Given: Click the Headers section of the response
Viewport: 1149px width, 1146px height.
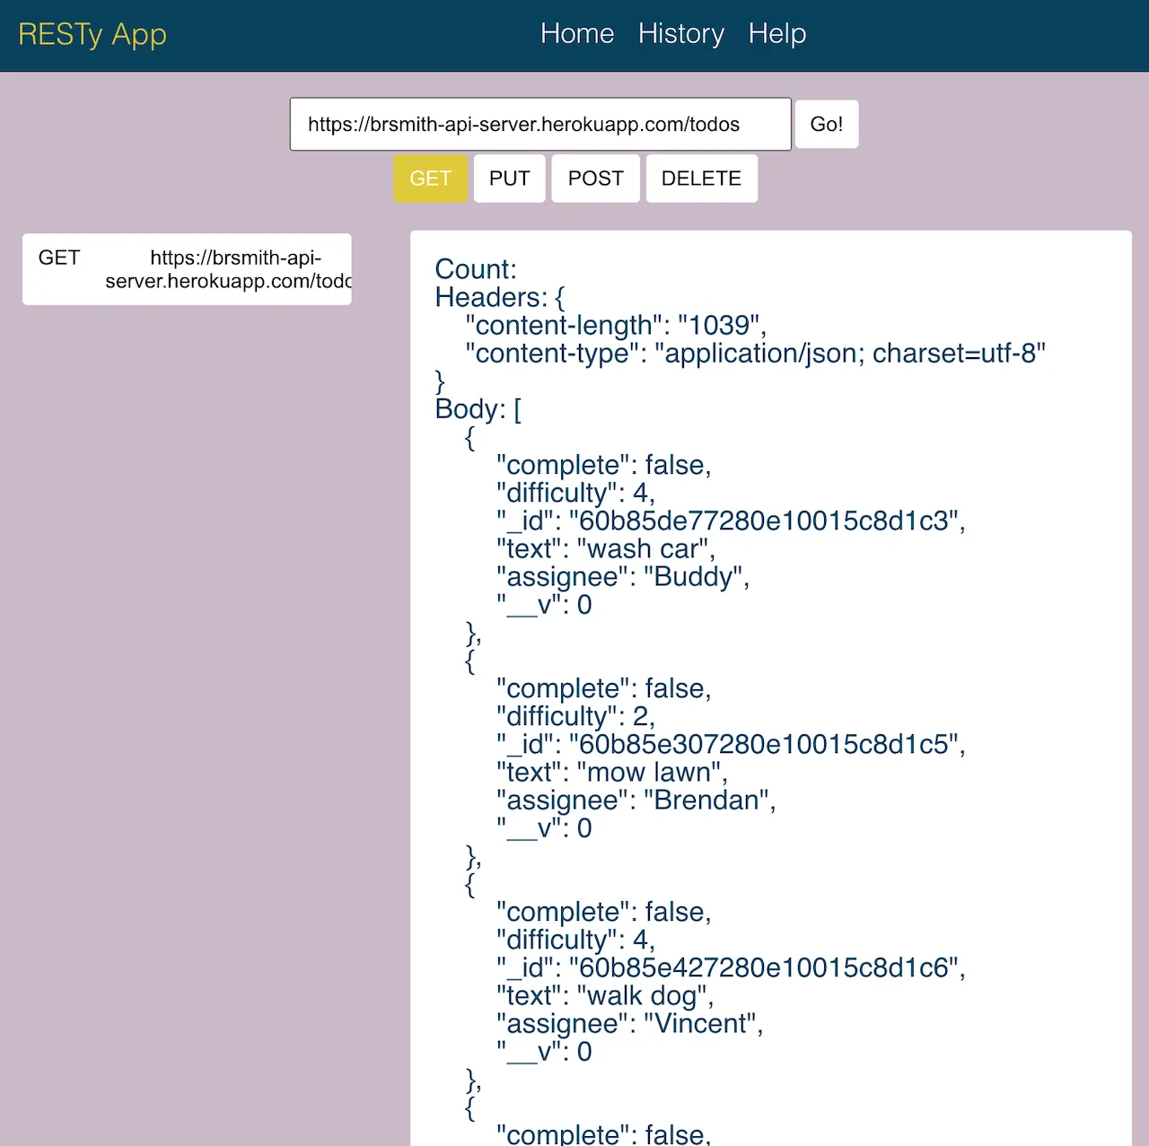Looking at the screenshot, I should click(x=495, y=297).
